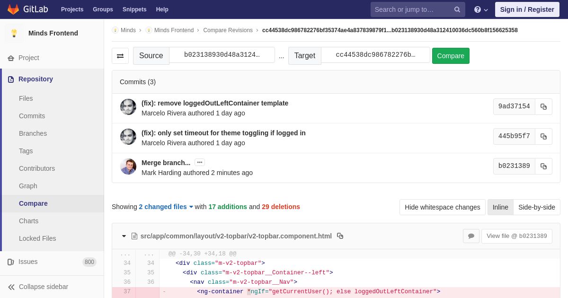
Task: Expand Merge branch commit message ellipsis
Action: [x=200, y=162]
